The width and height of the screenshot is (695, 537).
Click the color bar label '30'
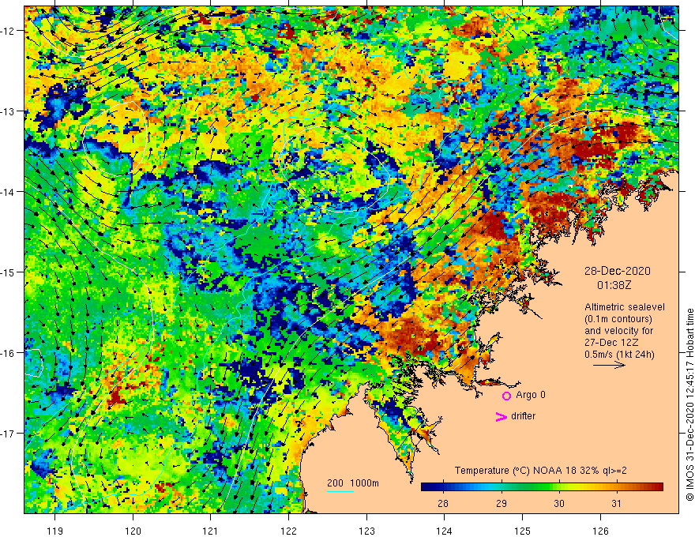559,503
